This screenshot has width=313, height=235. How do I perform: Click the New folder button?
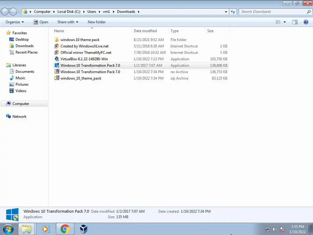pyautogui.click(x=97, y=22)
